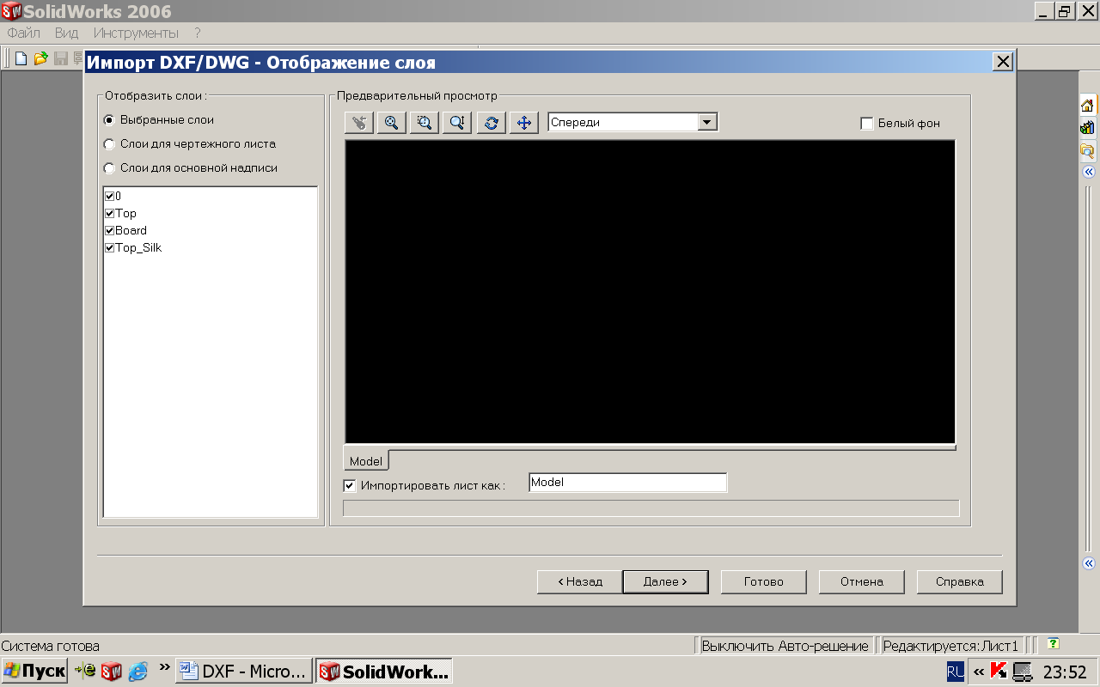Open the ? help menu
This screenshot has width=1100, height=687.
(x=197, y=33)
